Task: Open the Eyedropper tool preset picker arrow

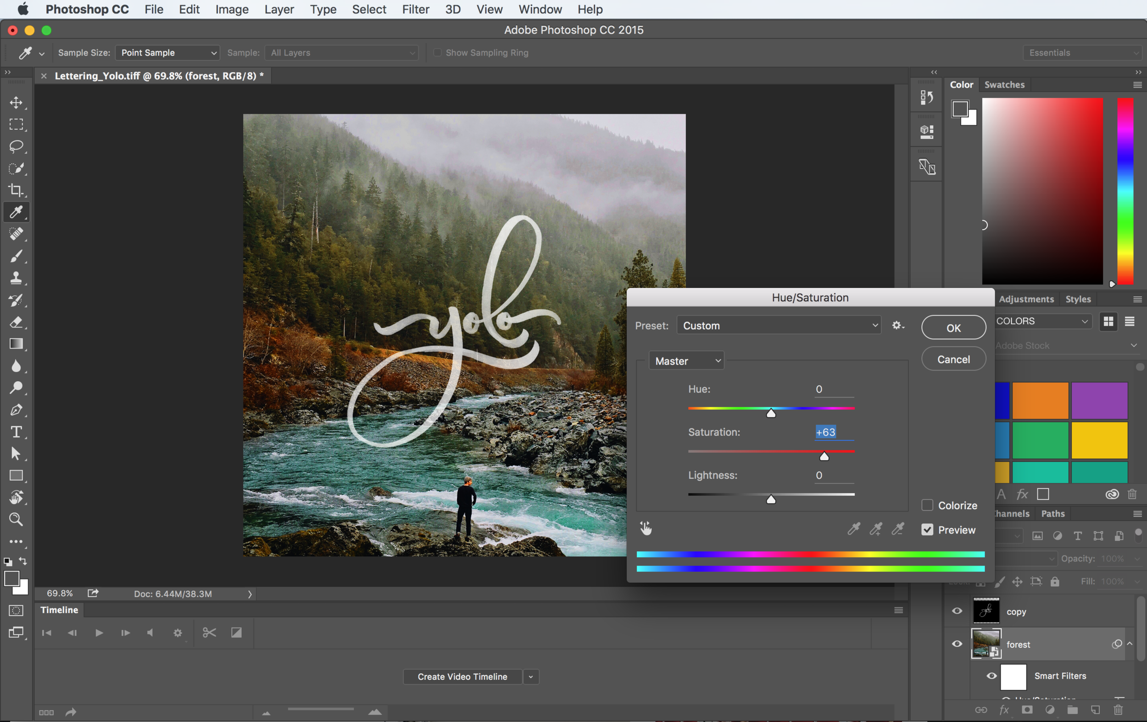Action: 42,54
